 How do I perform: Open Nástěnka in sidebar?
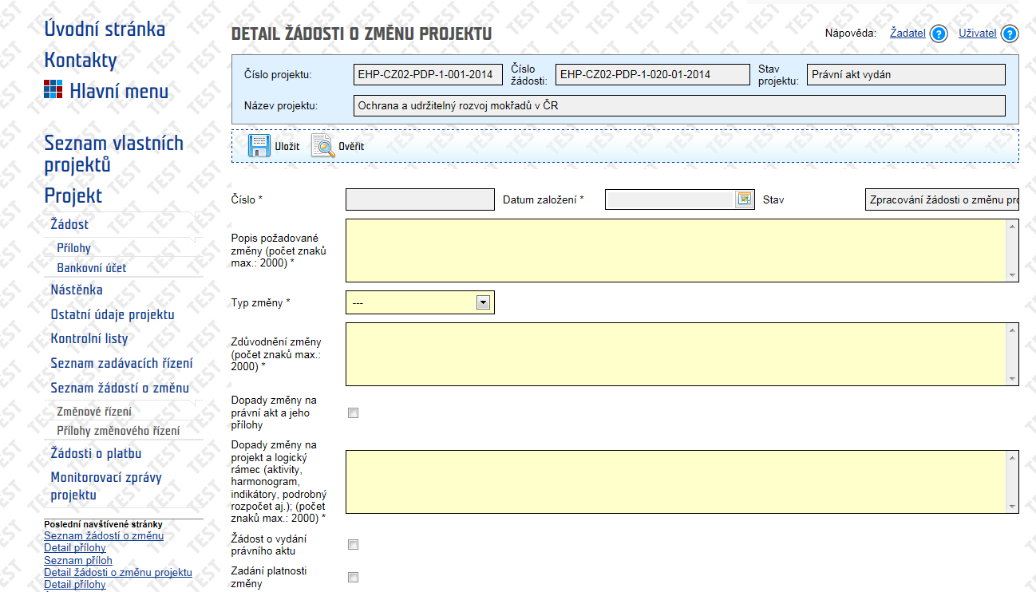pyautogui.click(x=77, y=290)
